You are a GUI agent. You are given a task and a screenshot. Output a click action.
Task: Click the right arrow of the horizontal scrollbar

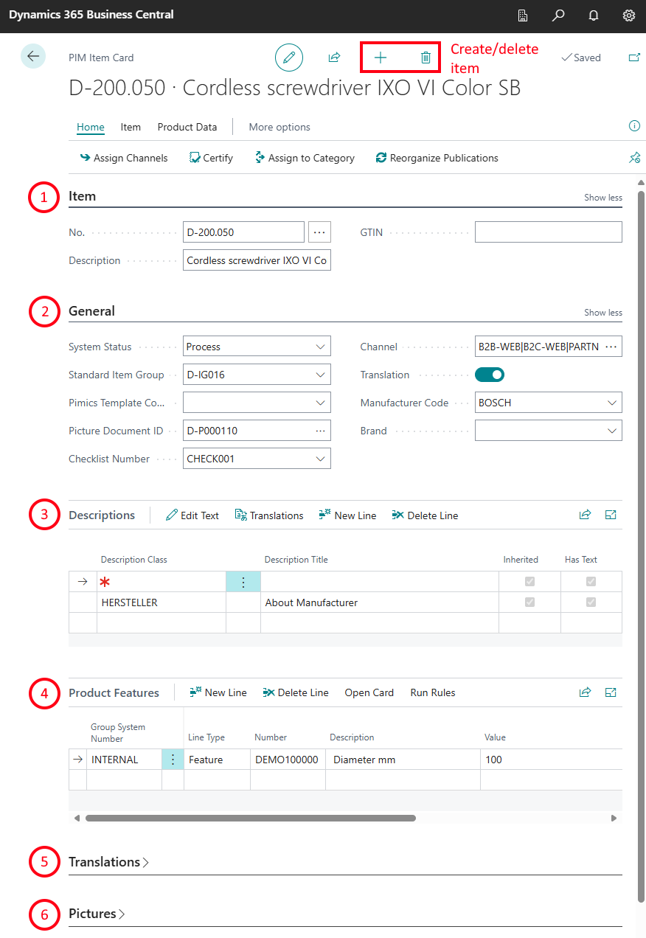pos(614,818)
